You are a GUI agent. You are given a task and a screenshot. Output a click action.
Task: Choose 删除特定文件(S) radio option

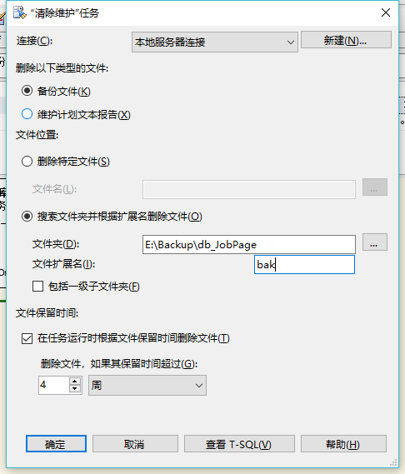pyautogui.click(x=27, y=161)
